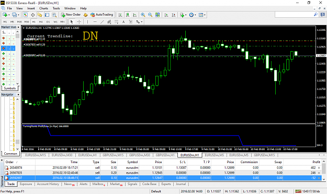
Task: Toggle chart auto scroll icon
Action: tap(166, 15)
